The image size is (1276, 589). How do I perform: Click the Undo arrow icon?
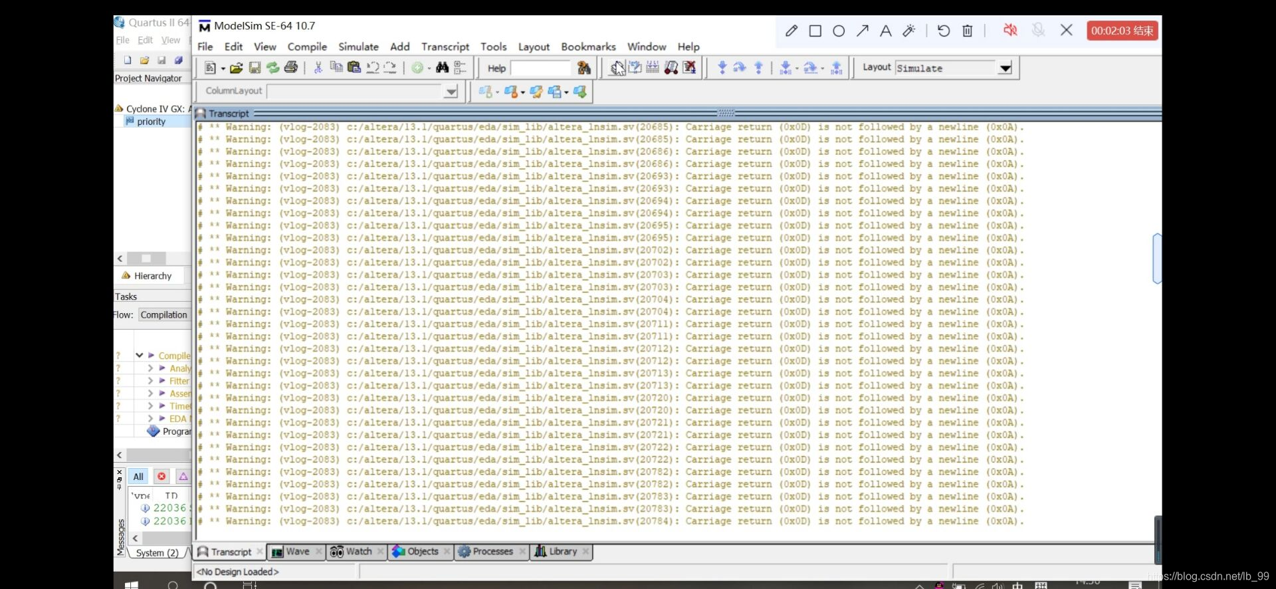pyautogui.click(x=372, y=68)
